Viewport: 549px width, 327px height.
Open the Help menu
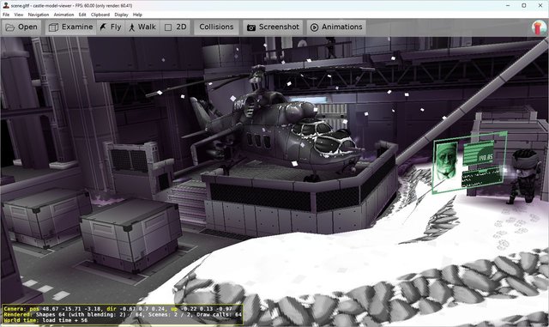[137, 15]
